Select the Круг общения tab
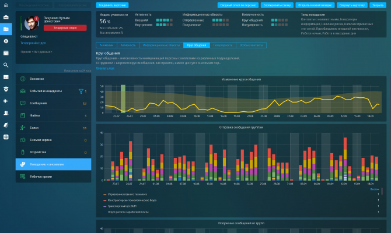Viewport: 391px width, 233px height. [x=197, y=45]
